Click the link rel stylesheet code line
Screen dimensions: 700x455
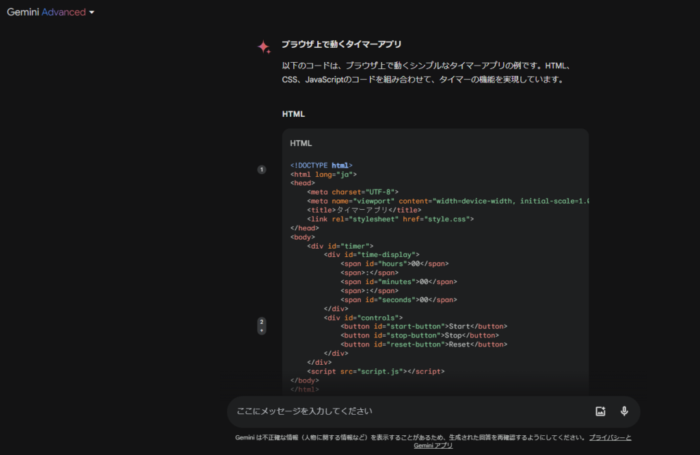[390, 219]
